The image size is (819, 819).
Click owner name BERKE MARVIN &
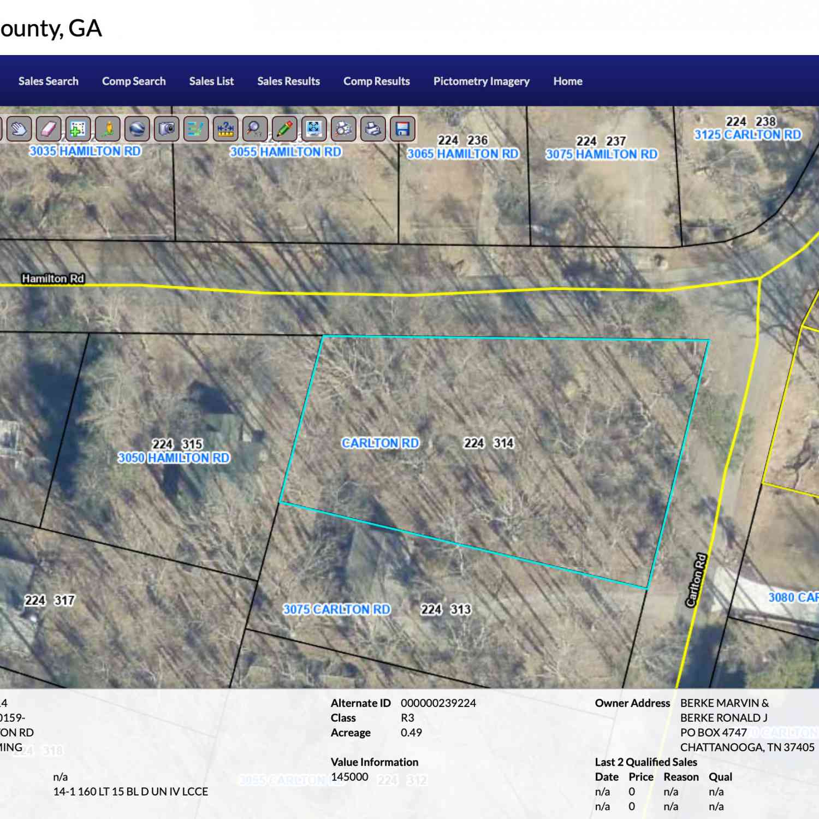[725, 703]
